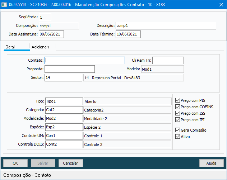Image resolution: width=227 pixels, height=180 pixels.
Task: Click the Espécie field containing Esp2
Action: [64, 127]
